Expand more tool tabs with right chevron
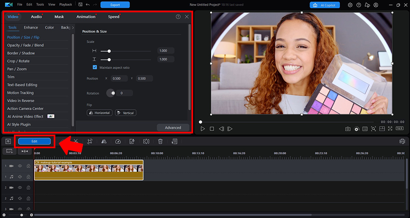 coord(73,28)
